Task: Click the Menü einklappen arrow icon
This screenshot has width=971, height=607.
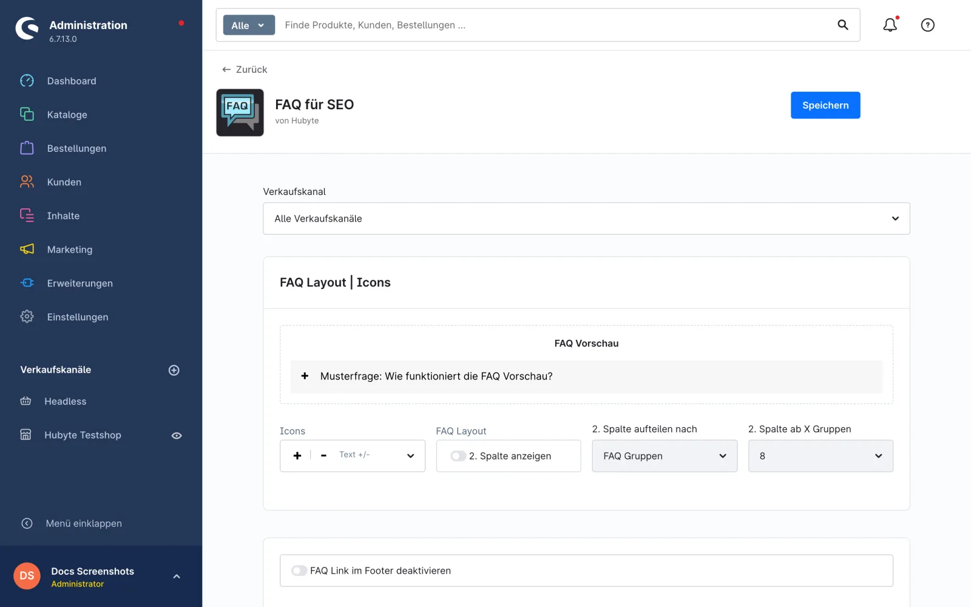Action: (x=27, y=523)
